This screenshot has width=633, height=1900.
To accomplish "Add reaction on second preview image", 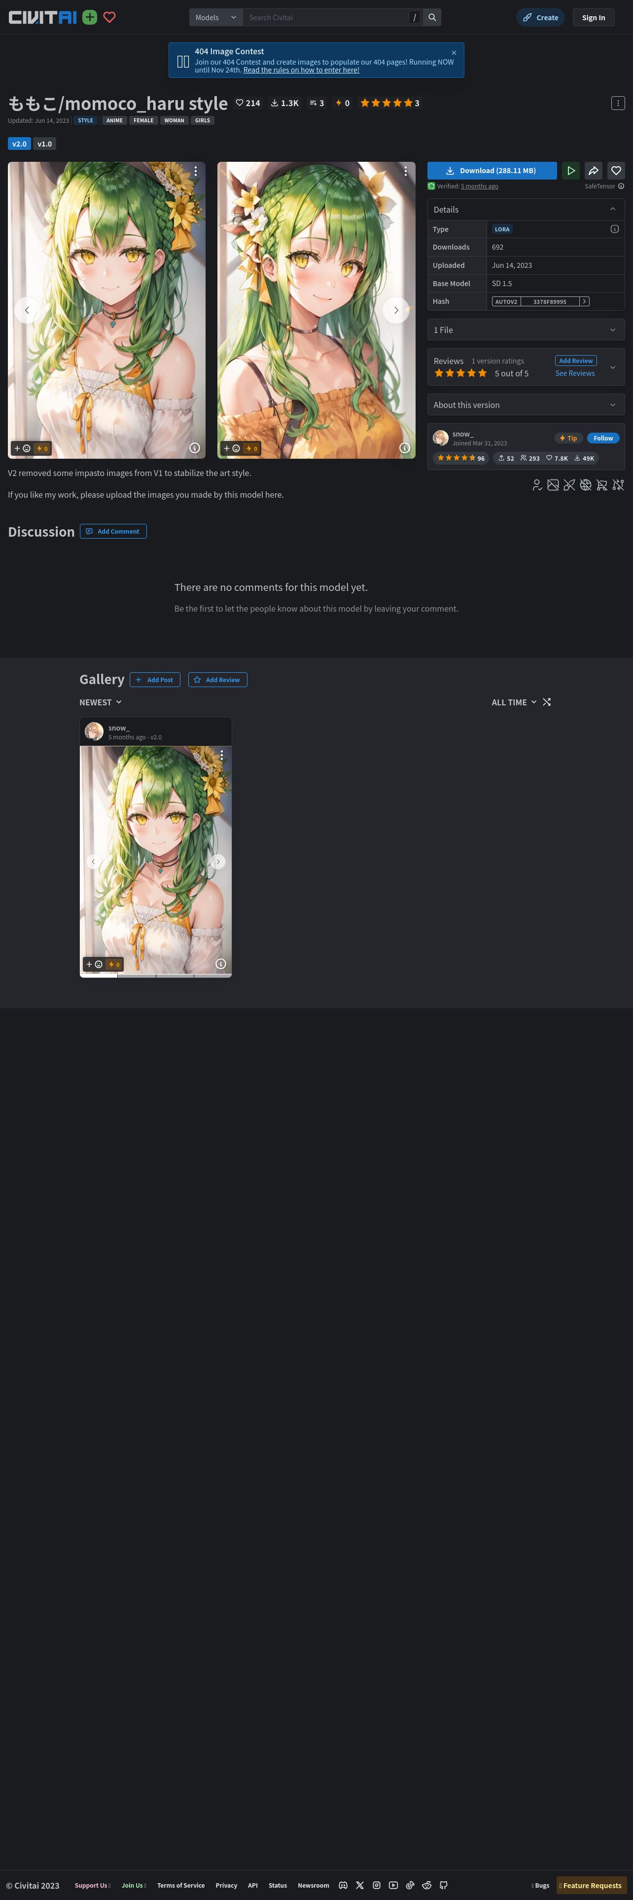I will point(232,448).
